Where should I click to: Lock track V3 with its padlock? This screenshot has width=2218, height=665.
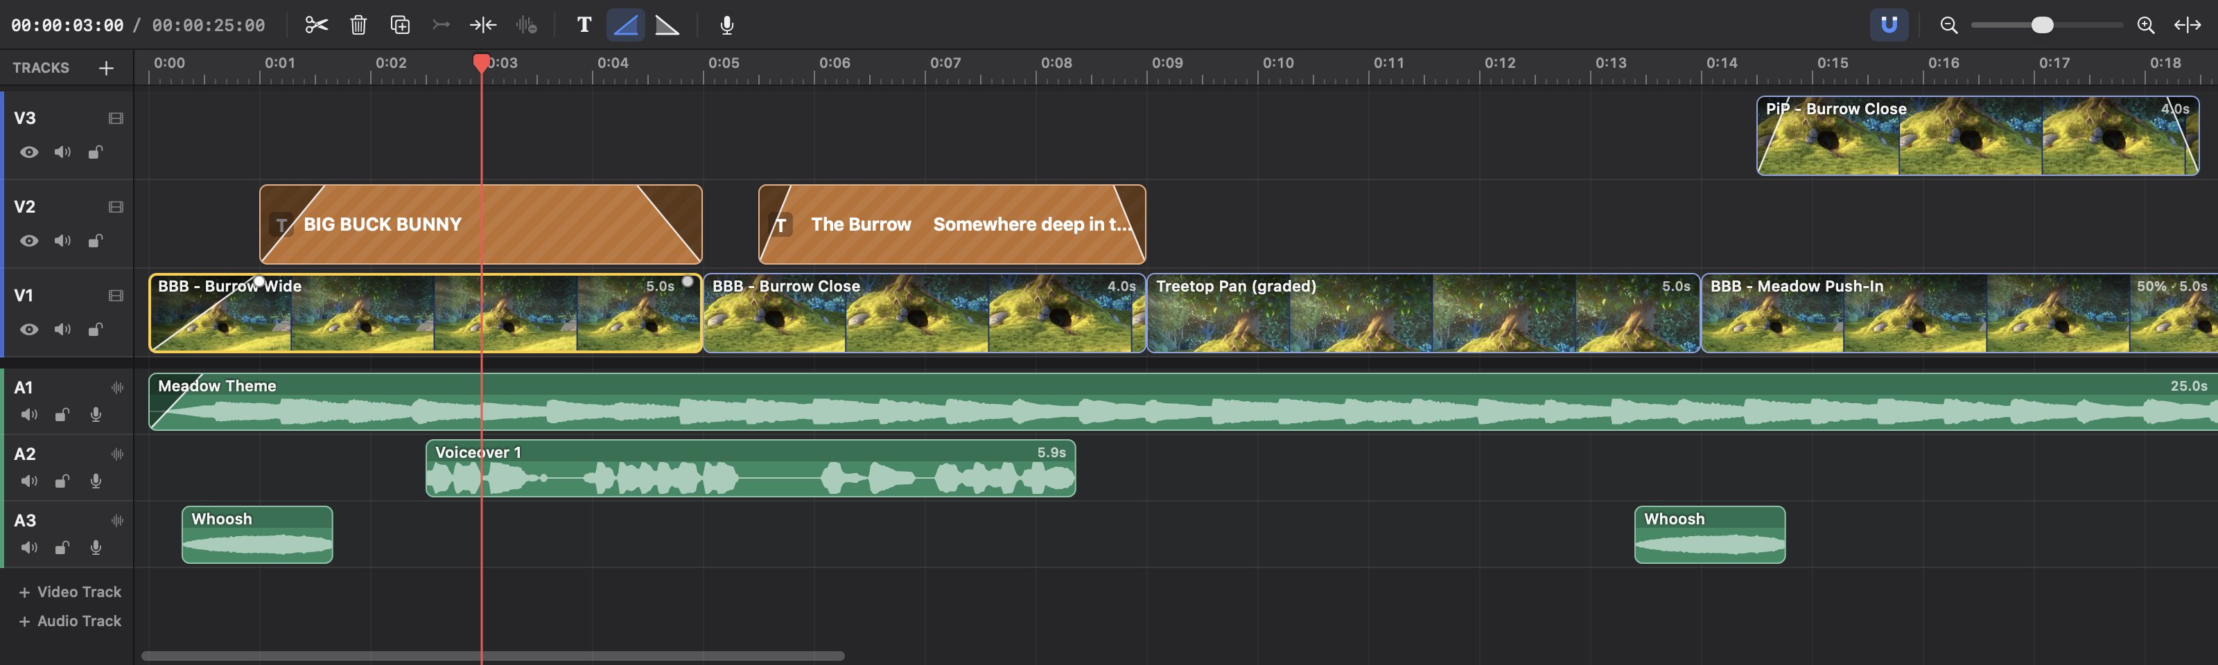(x=96, y=152)
